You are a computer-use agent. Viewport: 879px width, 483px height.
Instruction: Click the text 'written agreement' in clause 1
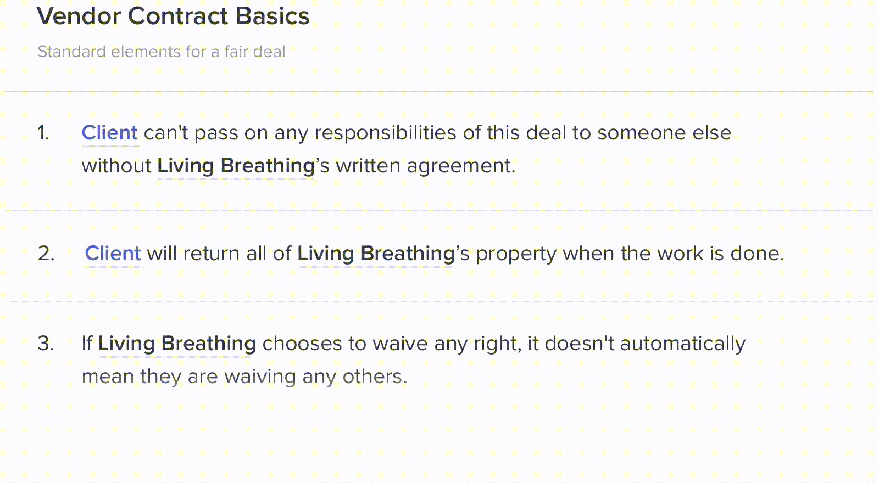click(x=425, y=166)
